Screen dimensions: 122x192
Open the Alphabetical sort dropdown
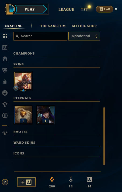(84, 36)
